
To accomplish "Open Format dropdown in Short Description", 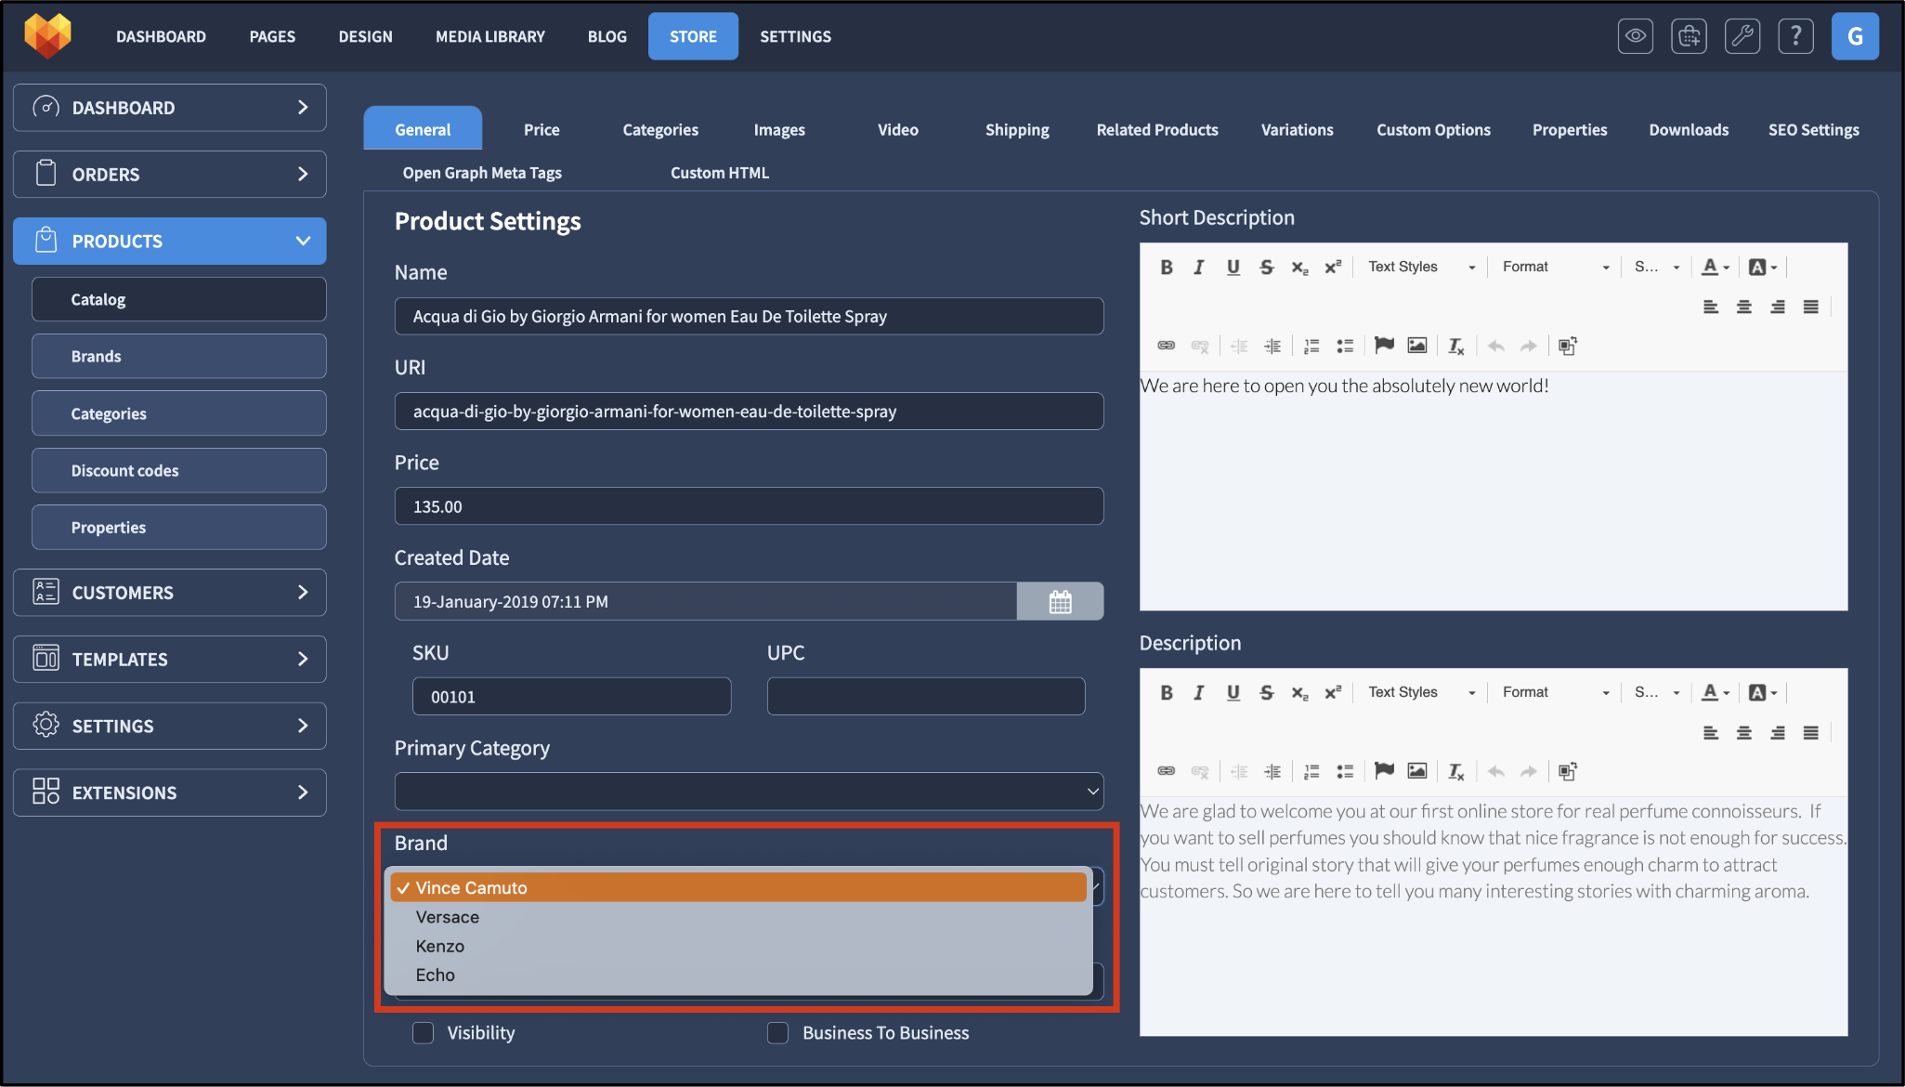I will click(x=1556, y=268).
